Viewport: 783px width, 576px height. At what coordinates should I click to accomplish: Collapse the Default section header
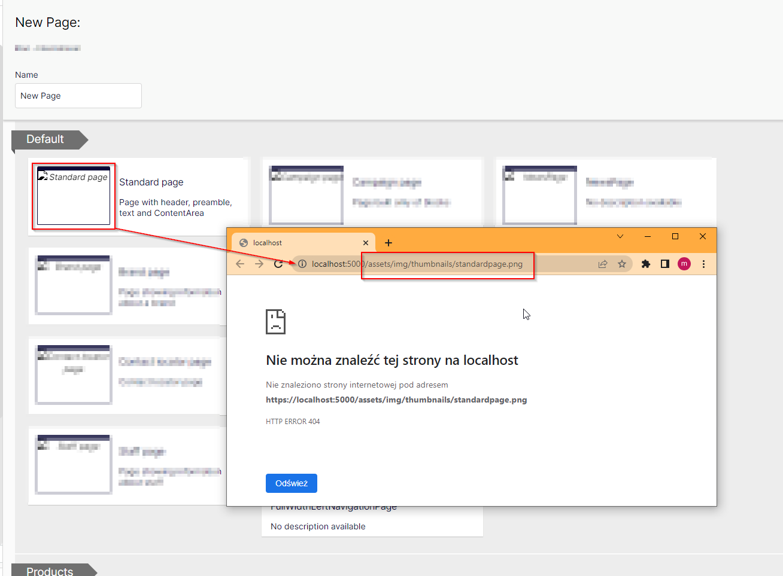tap(45, 139)
